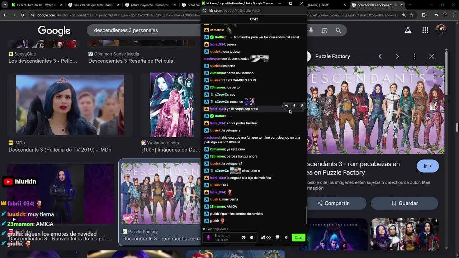This screenshot has height=258, width=459.
Task: Close the Puzzle Factory image preview panel
Action: coord(432,56)
